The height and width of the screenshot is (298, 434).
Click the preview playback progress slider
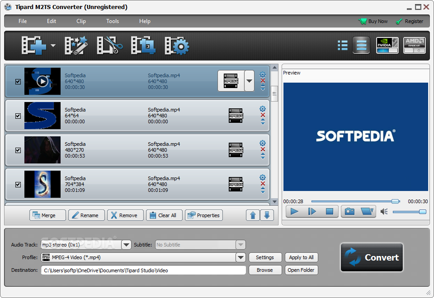356,201
